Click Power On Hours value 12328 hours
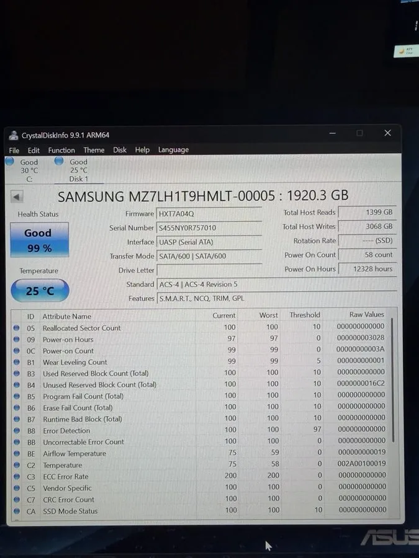 tap(367, 268)
